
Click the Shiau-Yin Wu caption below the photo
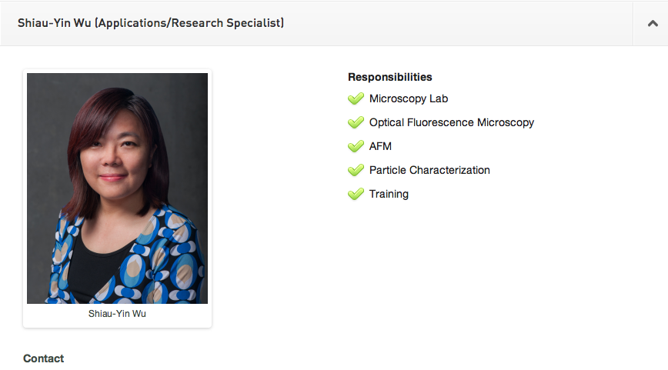(117, 314)
